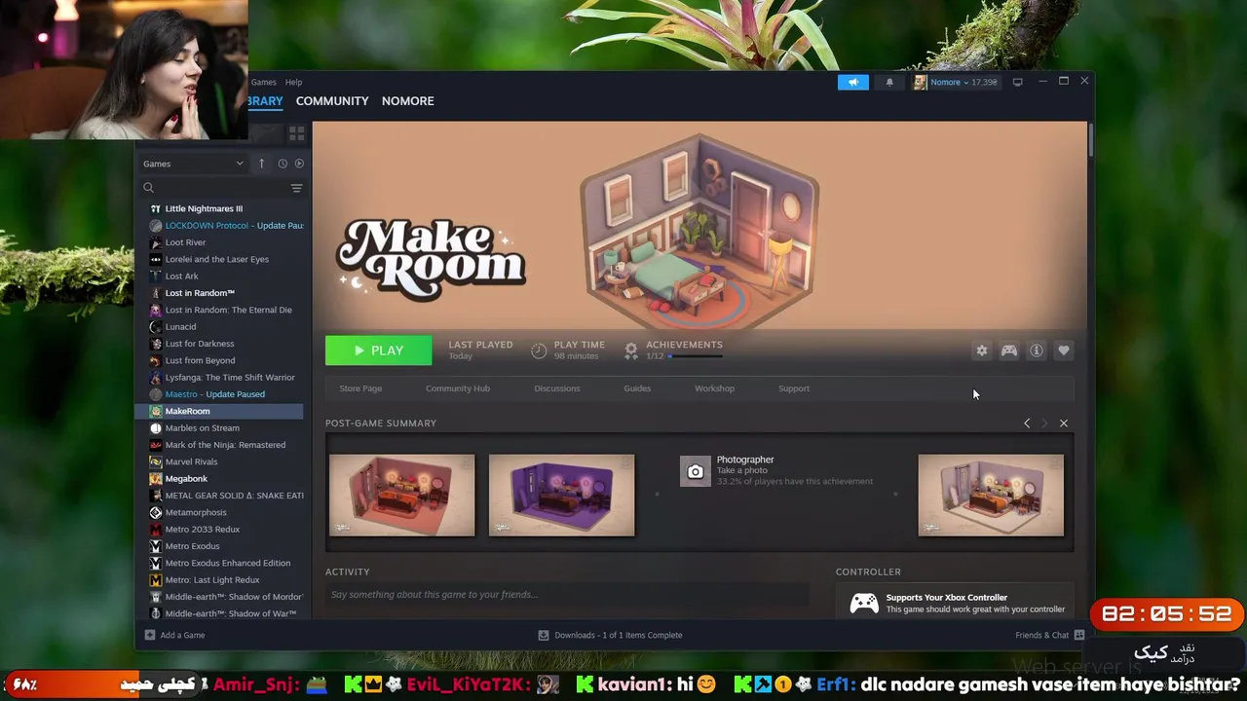Select Mark of the Ninja: Remastered
This screenshot has height=701, width=1247.
point(225,445)
